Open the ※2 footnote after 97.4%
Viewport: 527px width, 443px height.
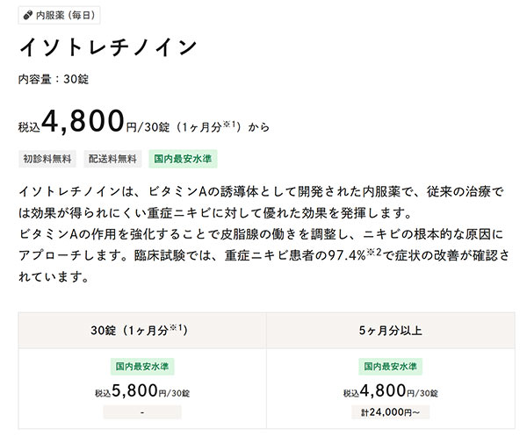click(374, 252)
